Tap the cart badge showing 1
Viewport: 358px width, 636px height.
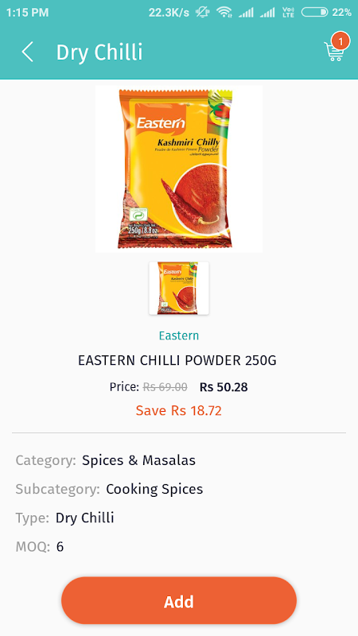click(x=340, y=41)
